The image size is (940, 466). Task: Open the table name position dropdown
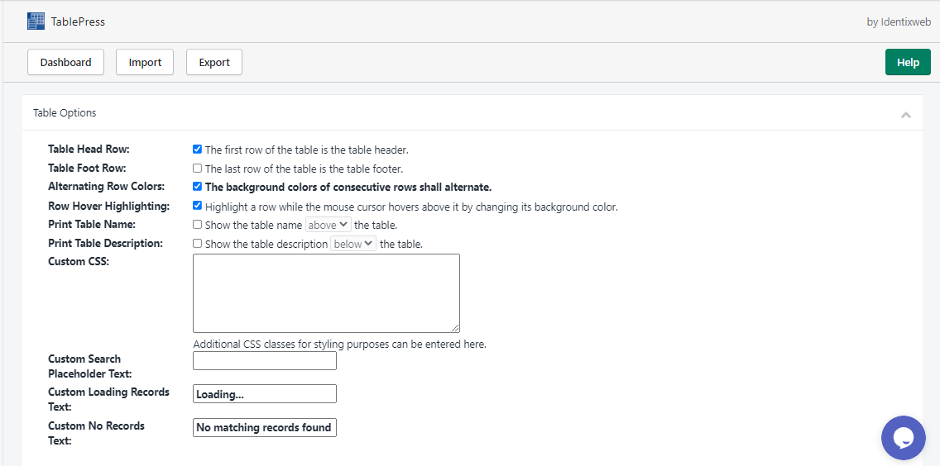tap(329, 226)
